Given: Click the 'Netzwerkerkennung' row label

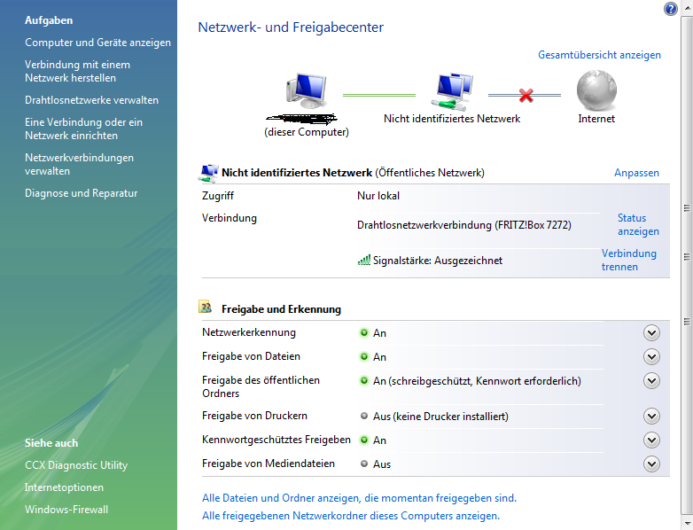Looking at the screenshot, I should [249, 332].
